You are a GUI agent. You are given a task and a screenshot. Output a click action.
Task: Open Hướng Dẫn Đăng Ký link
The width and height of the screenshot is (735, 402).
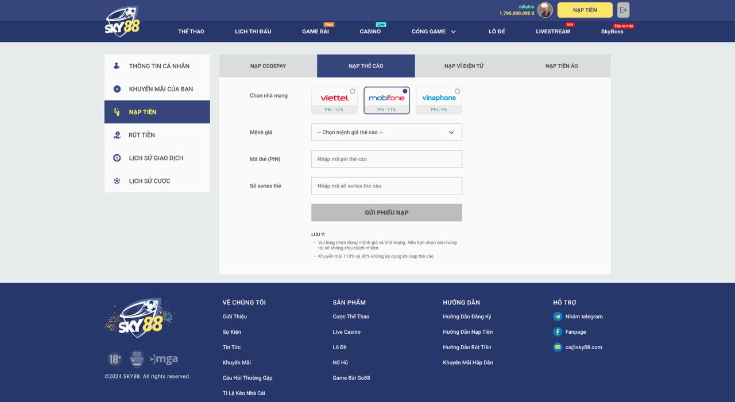tap(467, 317)
